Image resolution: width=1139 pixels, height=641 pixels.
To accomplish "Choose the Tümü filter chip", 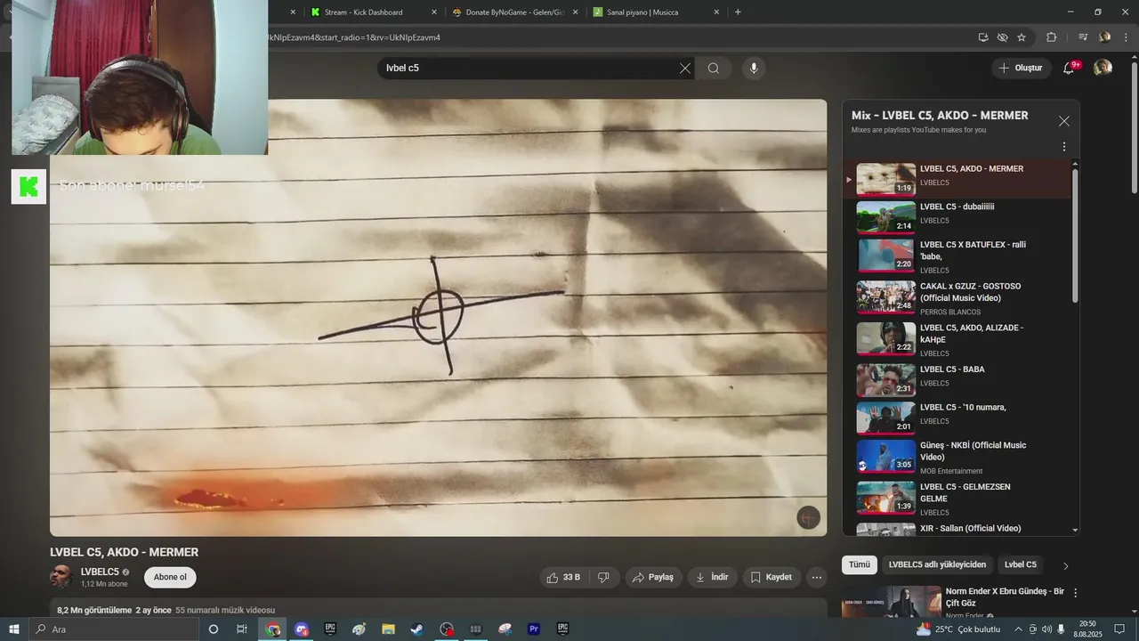I will coord(860,564).
